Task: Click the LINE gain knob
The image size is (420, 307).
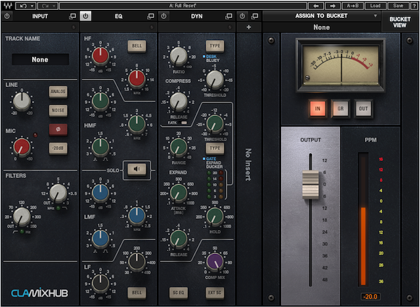Action: [22, 101]
